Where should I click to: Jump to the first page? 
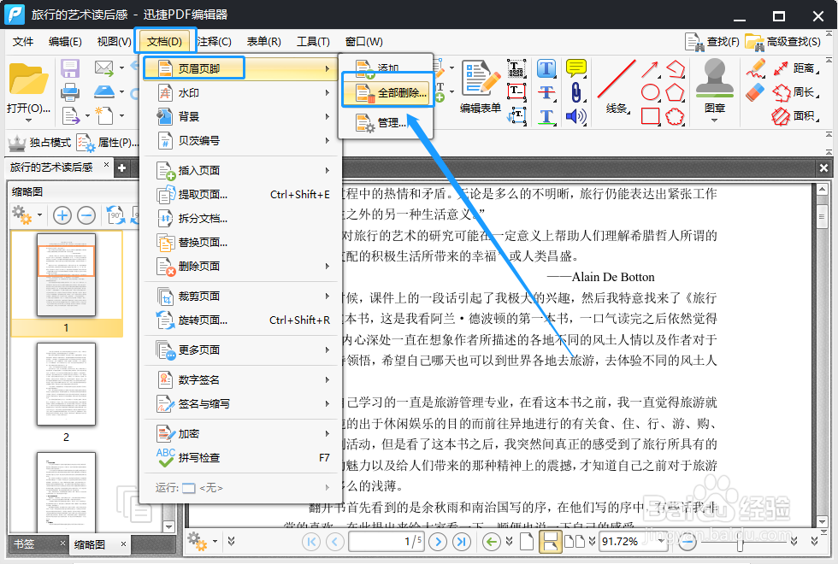pyautogui.click(x=311, y=542)
